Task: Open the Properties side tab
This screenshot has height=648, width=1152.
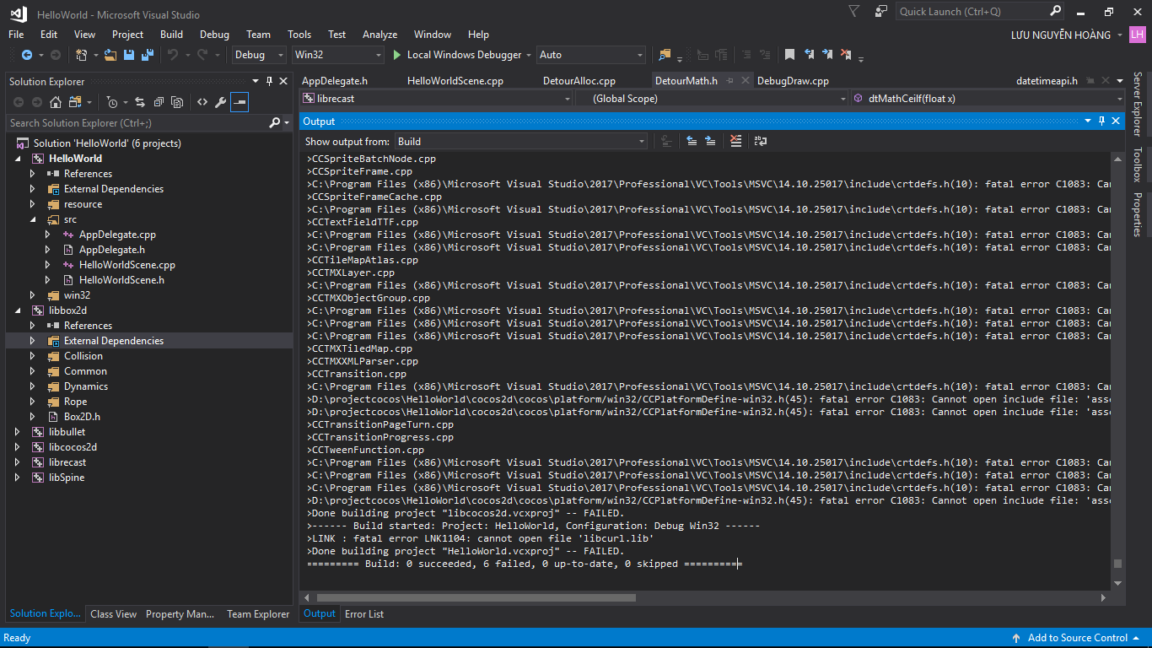Action: pyautogui.click(x=1138, y=215)
